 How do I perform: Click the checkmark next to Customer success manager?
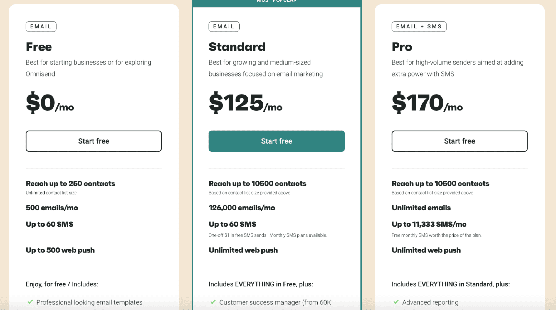[213, 302]
